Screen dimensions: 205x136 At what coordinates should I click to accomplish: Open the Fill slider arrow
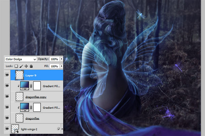click(61, 66)
